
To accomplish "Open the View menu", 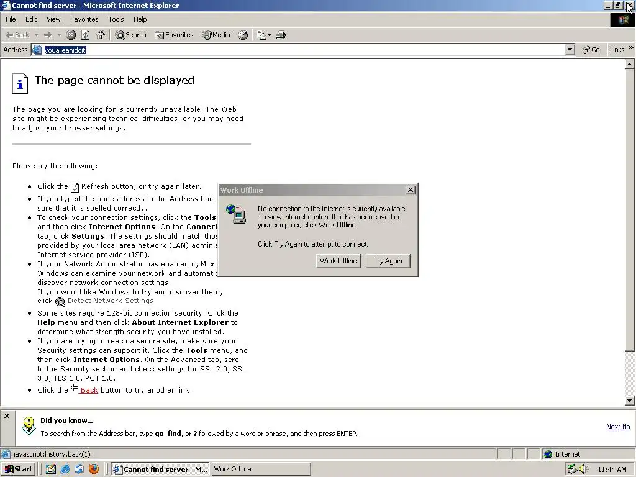I will 53,19.
